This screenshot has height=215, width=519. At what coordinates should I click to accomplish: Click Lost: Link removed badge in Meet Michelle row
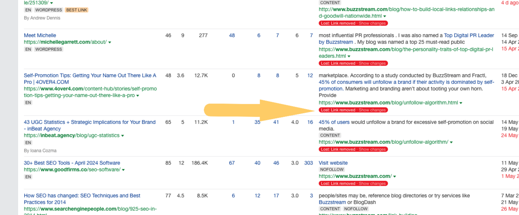337,63
